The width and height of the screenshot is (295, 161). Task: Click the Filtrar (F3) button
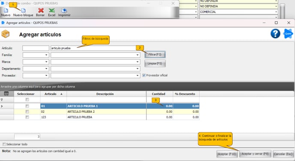pos(155,55)
